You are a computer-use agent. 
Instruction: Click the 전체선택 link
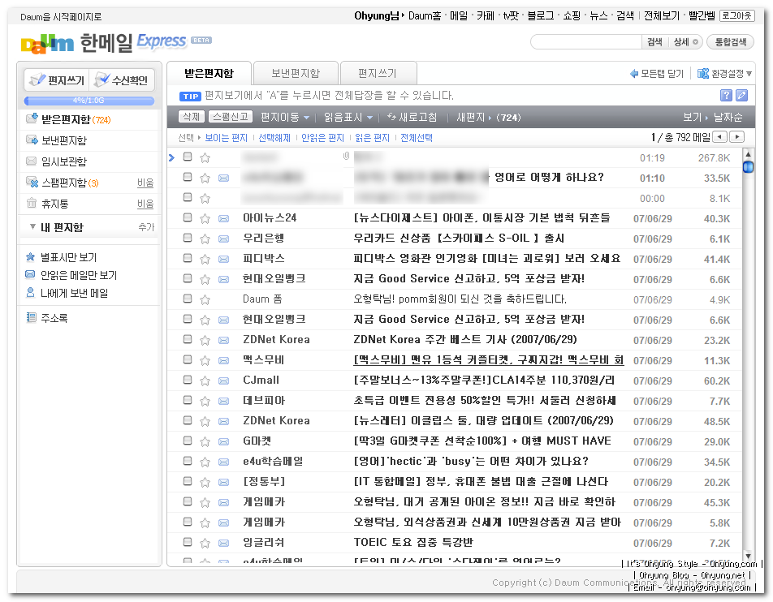click(x=416, y=138)
